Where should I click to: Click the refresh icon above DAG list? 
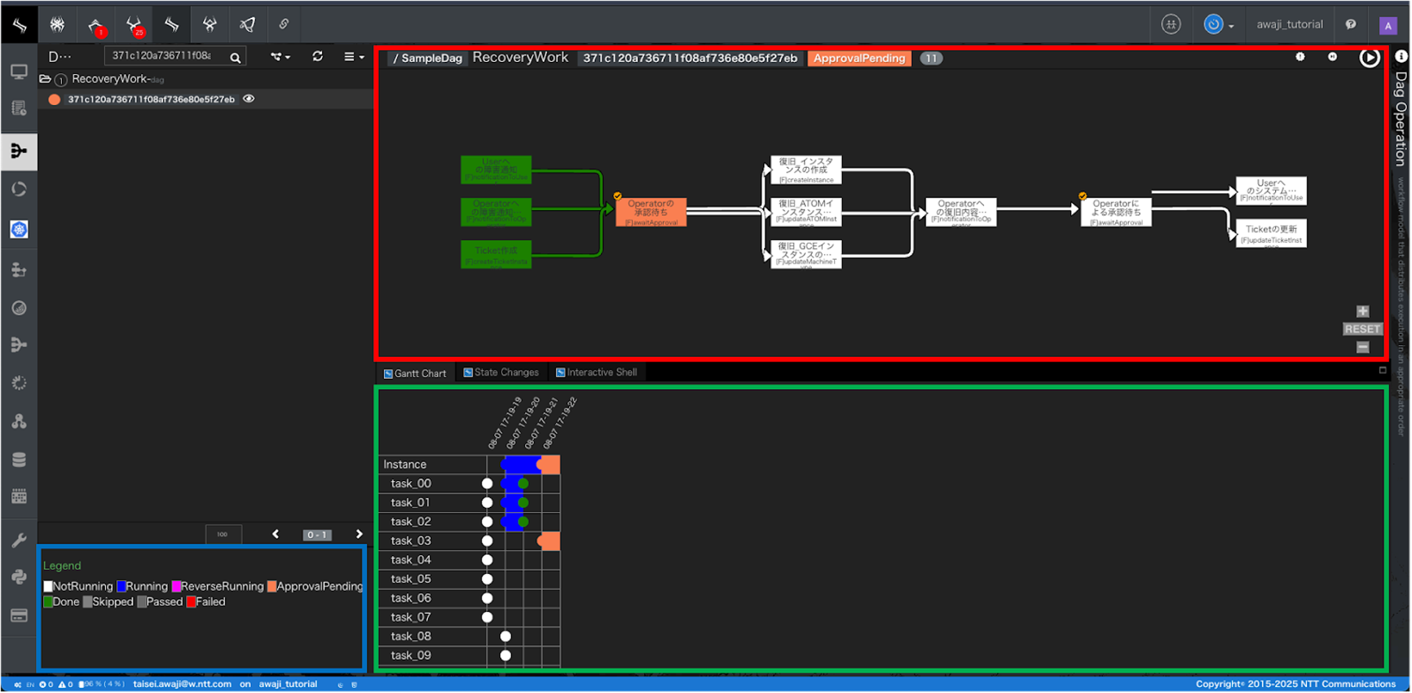point(318,57)
